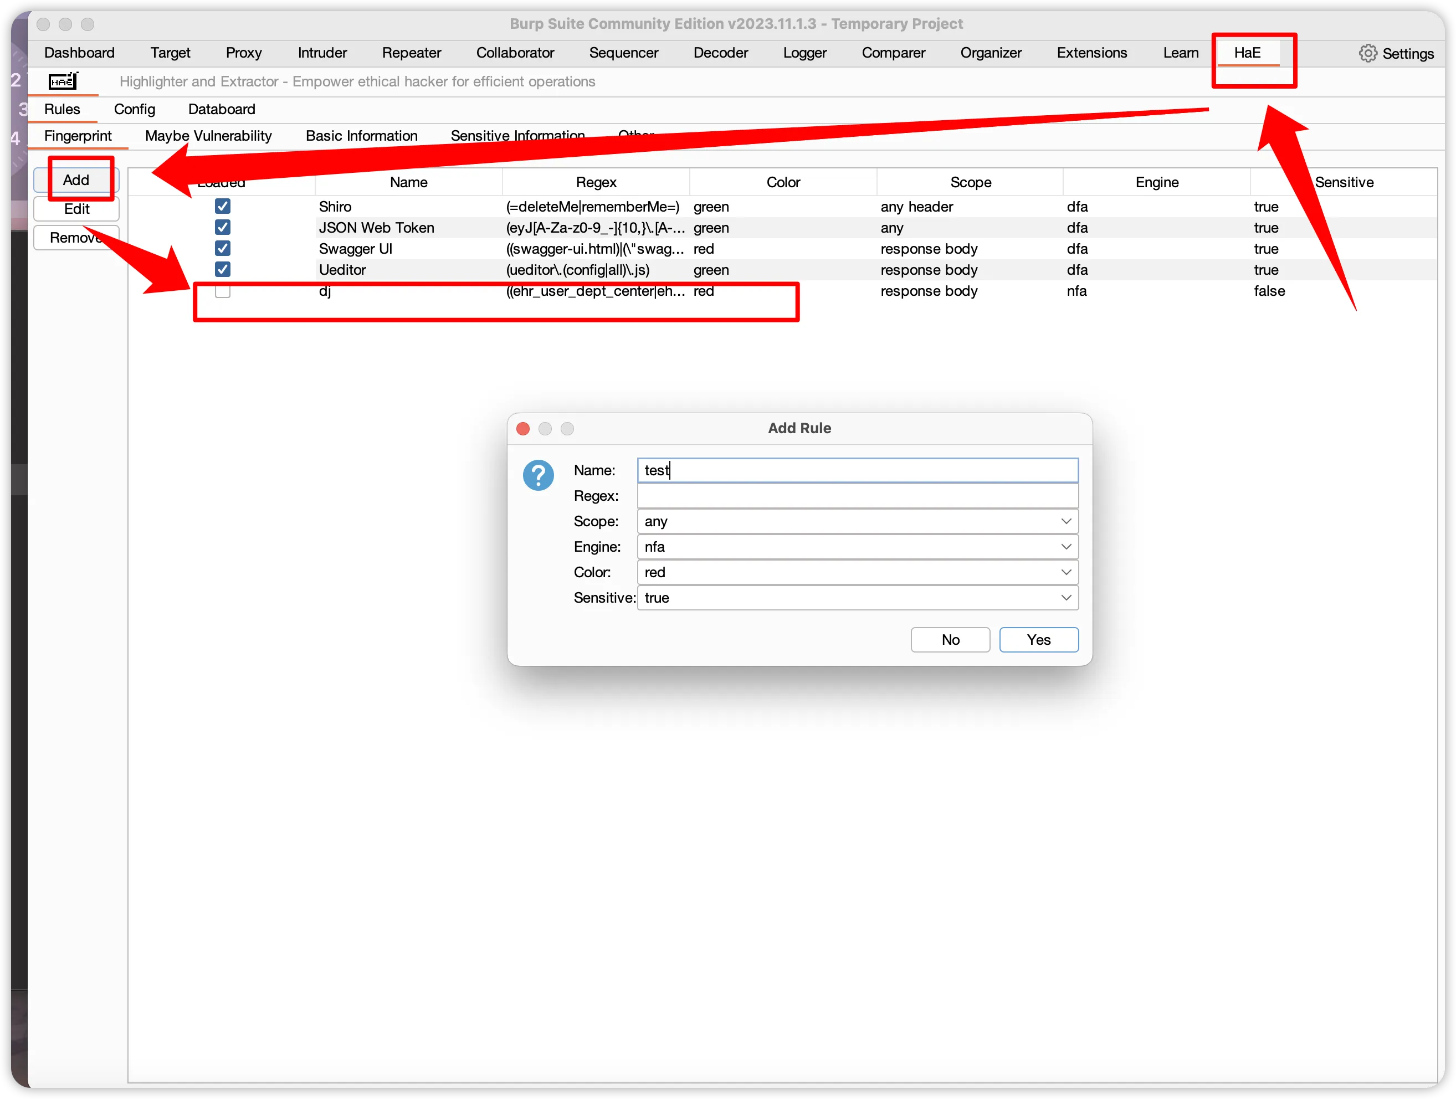Click the (ueditor\.(config|all)\.js) regex cell

coord(596,270)
